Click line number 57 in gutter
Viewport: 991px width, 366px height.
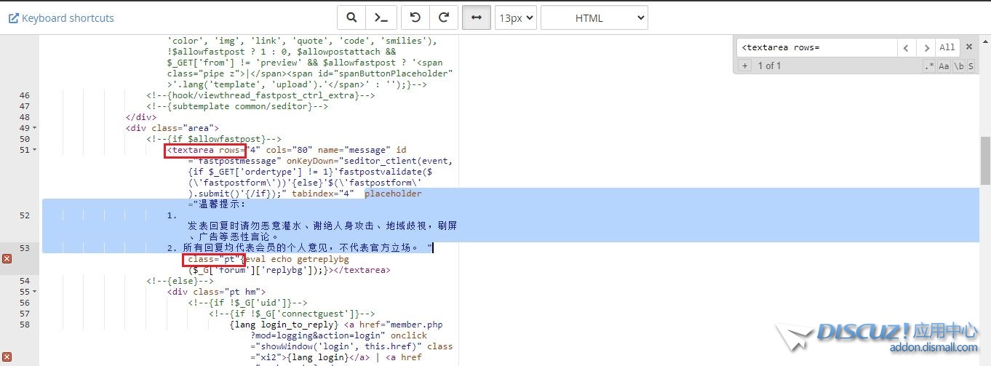click(x=25, y=314)
